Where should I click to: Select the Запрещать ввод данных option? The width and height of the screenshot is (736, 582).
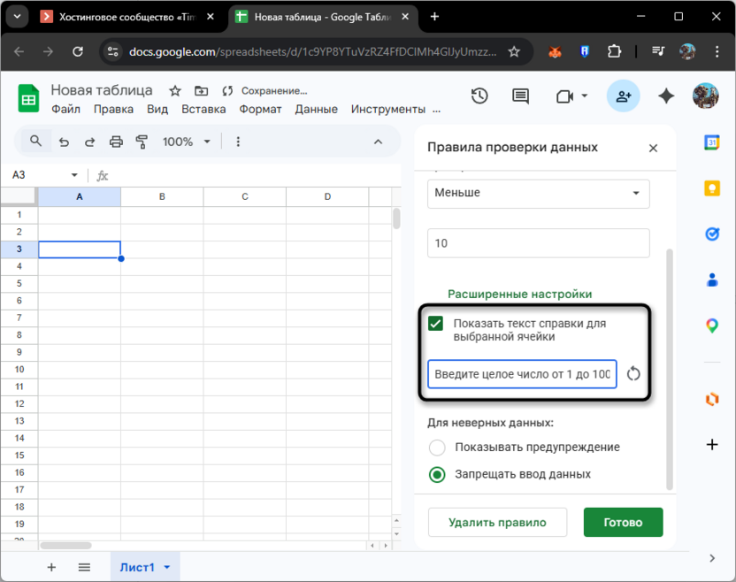pyautogui.click(x=437, y=474)
